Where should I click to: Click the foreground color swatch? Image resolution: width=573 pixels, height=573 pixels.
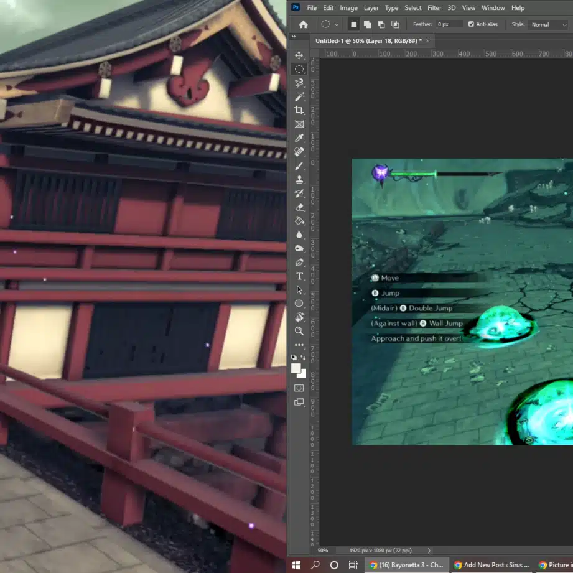296,368
